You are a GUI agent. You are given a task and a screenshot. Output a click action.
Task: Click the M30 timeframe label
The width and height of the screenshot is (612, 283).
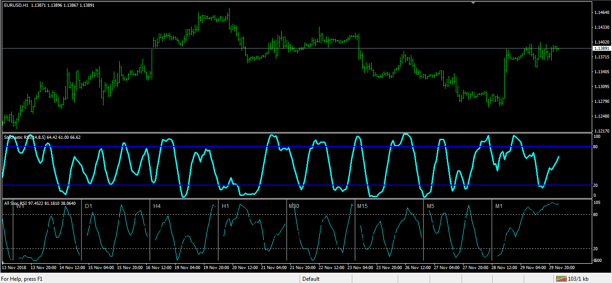click(294, 206)
